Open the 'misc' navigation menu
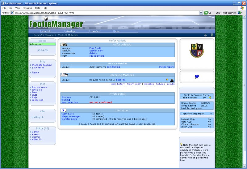The image size is (247, 169). pos(126,31)
